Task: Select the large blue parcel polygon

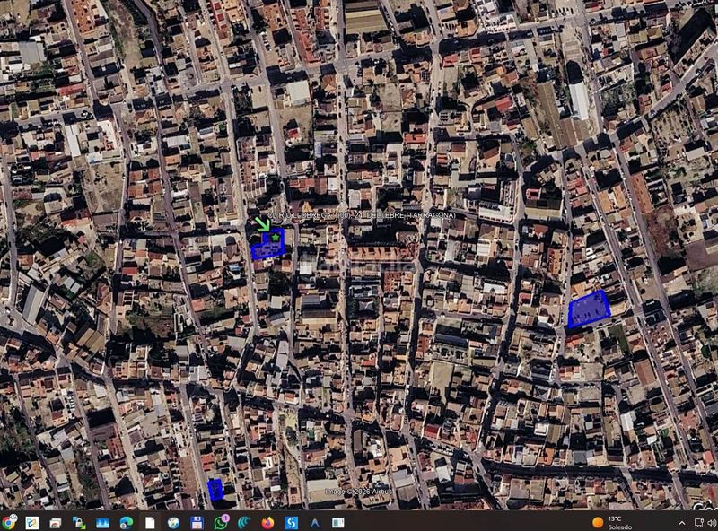Action: tap(589, 309)
